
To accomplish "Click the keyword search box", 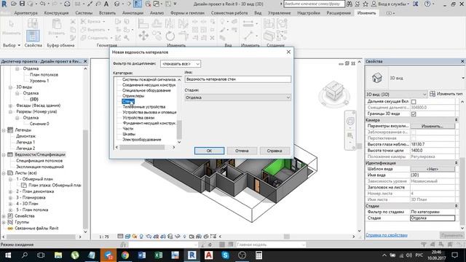I will (314, 4).
